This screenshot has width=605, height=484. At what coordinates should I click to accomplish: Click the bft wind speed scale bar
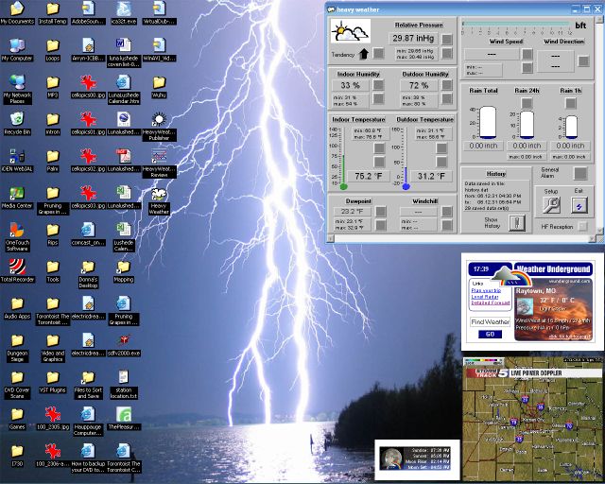(x=515, y=24)
